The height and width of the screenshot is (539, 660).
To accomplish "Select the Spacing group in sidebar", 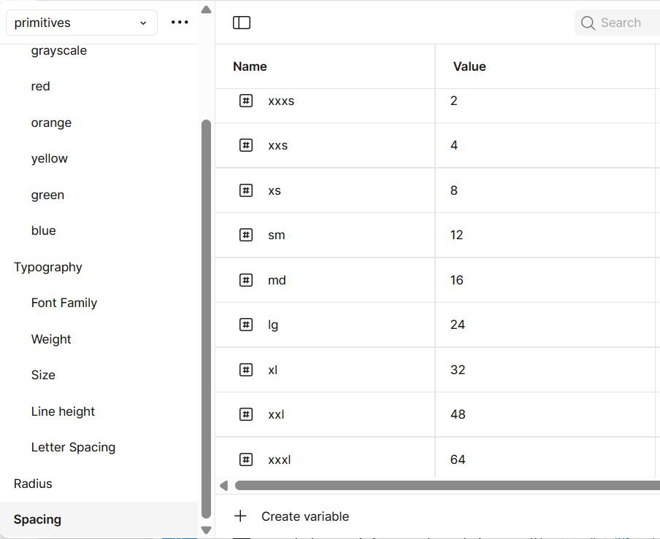I will click(37, 519).
